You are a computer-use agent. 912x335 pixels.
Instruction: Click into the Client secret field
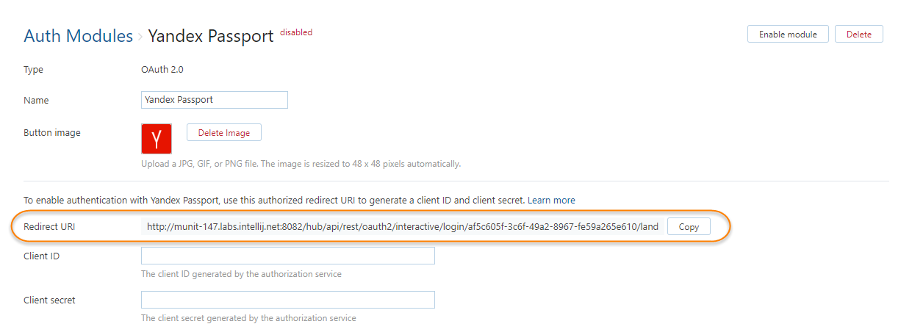click(287, 300)
